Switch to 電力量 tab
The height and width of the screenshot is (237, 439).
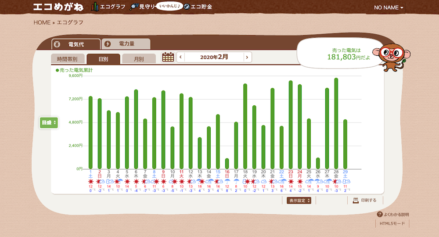point(126,43)
